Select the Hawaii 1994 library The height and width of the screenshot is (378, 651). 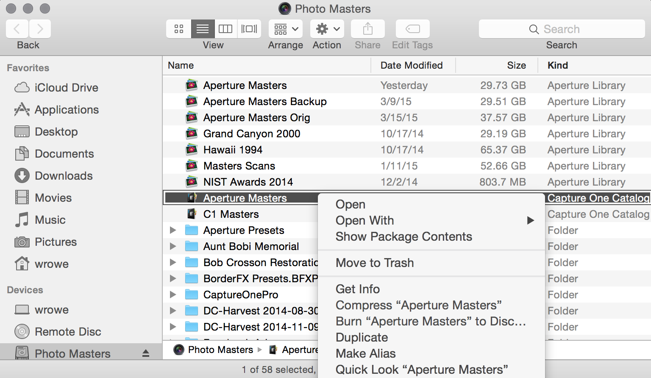click(407, 150)
